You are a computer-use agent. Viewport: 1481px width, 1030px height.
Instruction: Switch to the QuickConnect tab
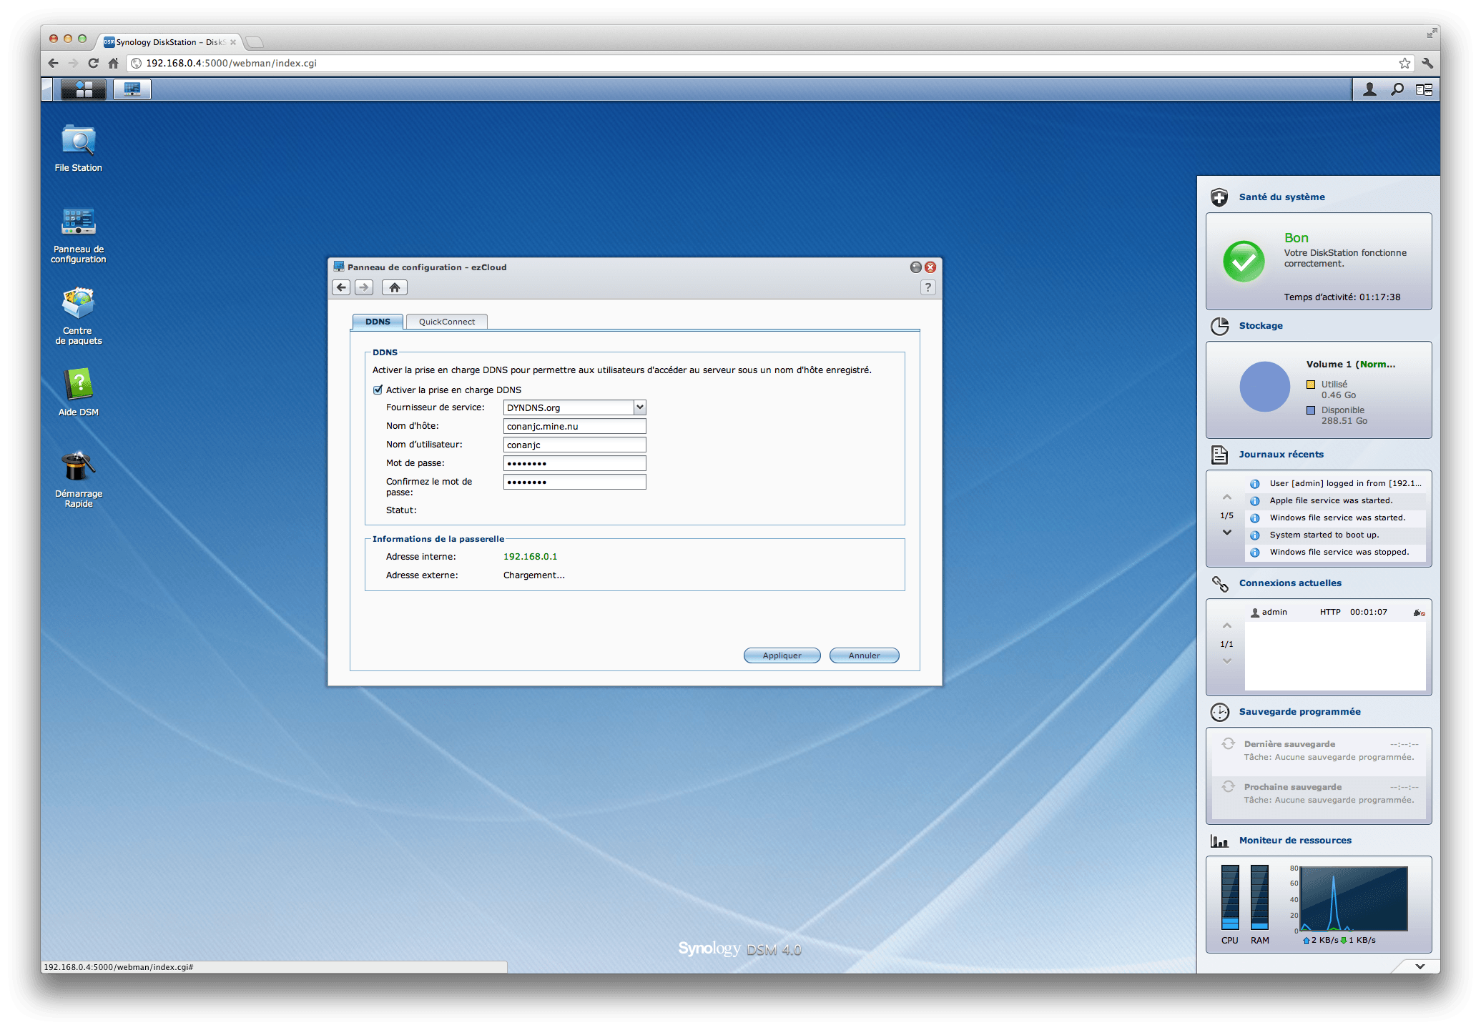(446, 322)
